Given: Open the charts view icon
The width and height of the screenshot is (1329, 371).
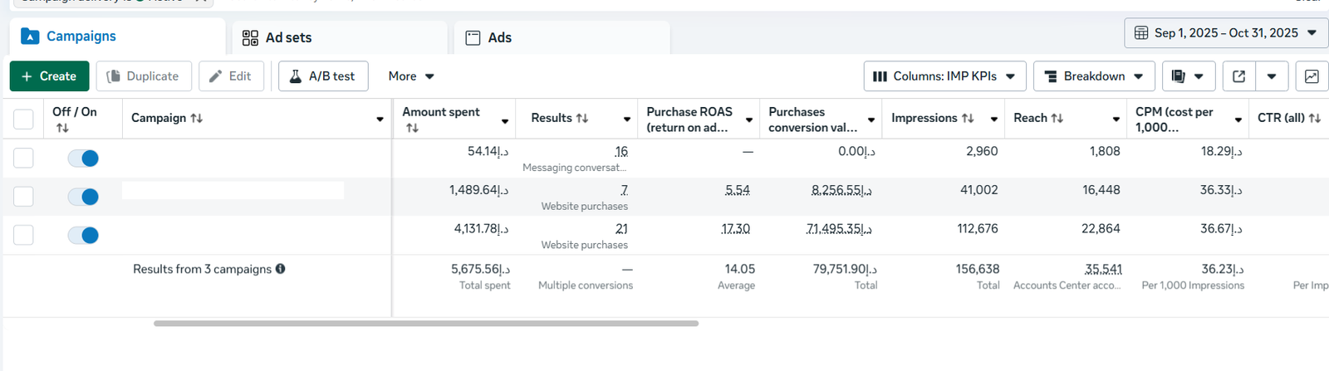Looking at the screenshot, I should 1312,76.
